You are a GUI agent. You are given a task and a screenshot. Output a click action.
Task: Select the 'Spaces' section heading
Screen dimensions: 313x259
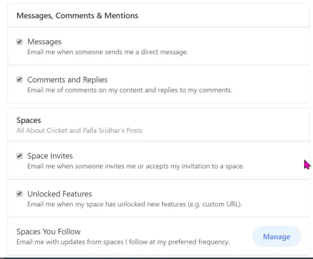[29, 120]
